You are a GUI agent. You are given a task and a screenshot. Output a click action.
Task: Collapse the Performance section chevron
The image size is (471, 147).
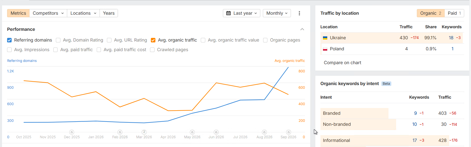pos(302,29)
